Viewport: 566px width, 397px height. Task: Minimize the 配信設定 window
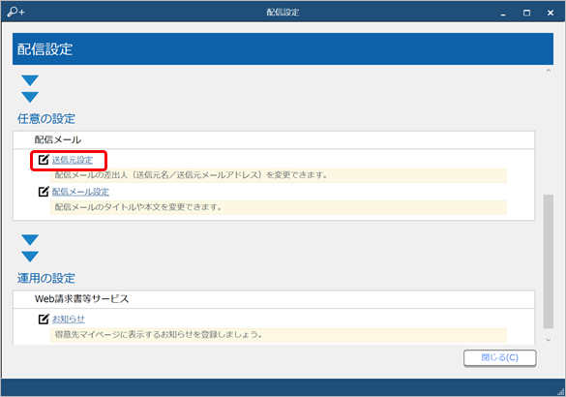(503, 14)
